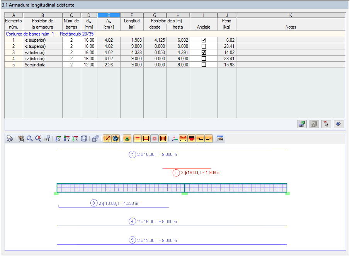This screenshot has height=257, width=350.
Task: Click the move/pan graphic hand icon
Action: 21,139
